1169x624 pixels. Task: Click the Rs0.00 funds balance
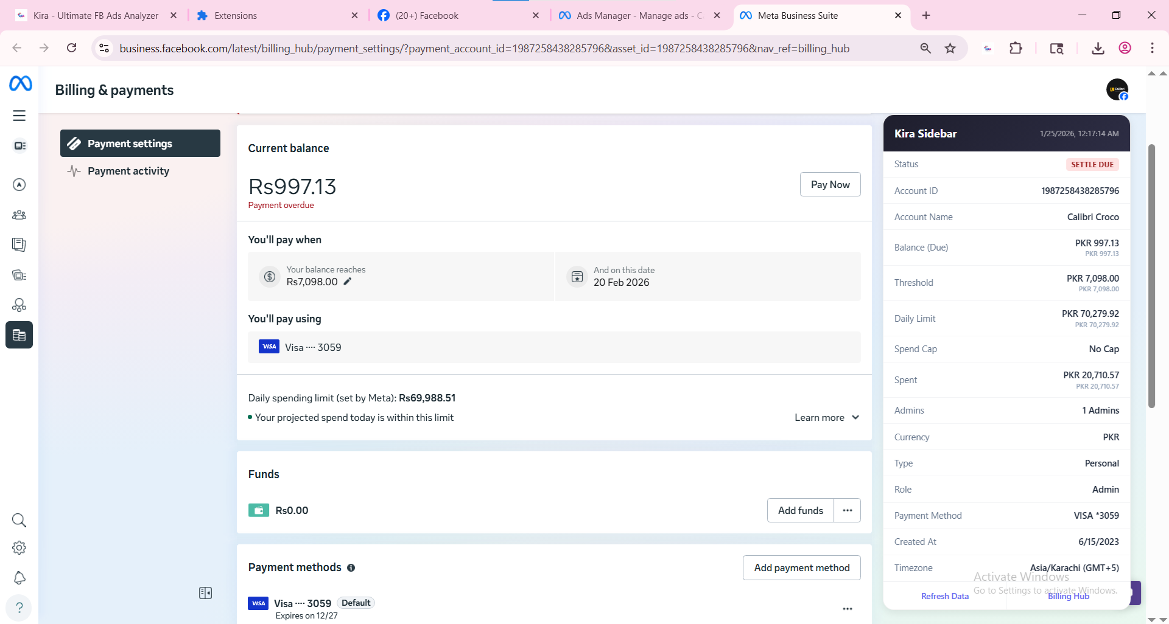tap(292, 510)
